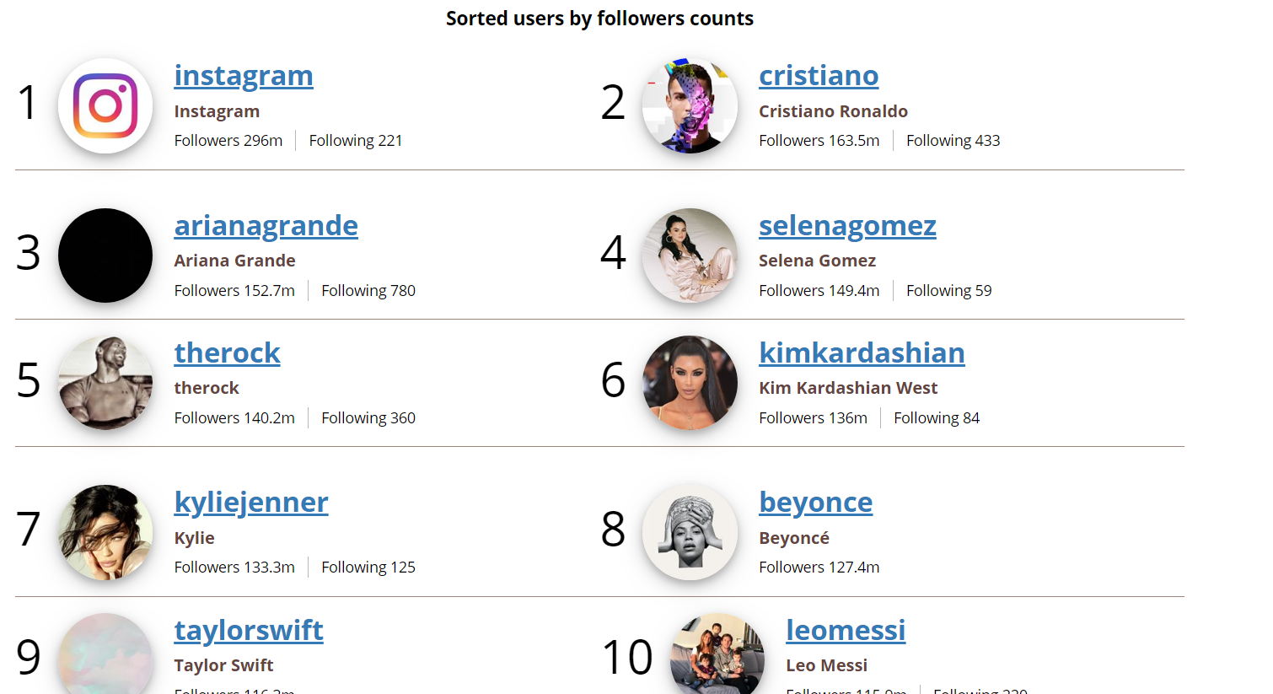This screenshot has height=694, width=1273.
Task: Open the selenagomez username link
Action: 847,226
